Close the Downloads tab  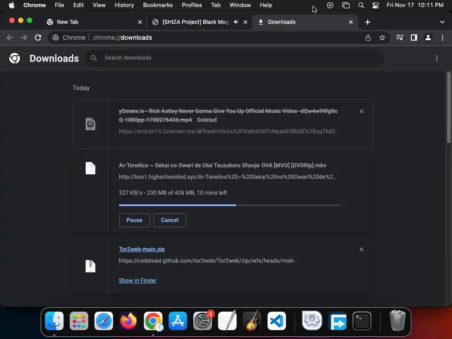coord(351,22)
